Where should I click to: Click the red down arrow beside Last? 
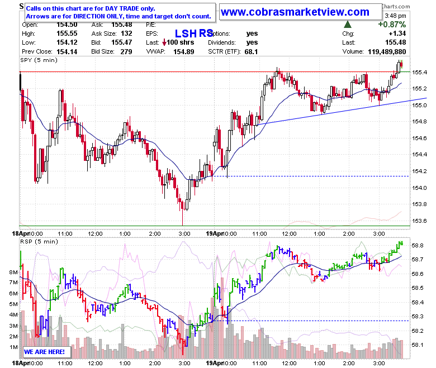pyautogui.click(x=164, y=42)
